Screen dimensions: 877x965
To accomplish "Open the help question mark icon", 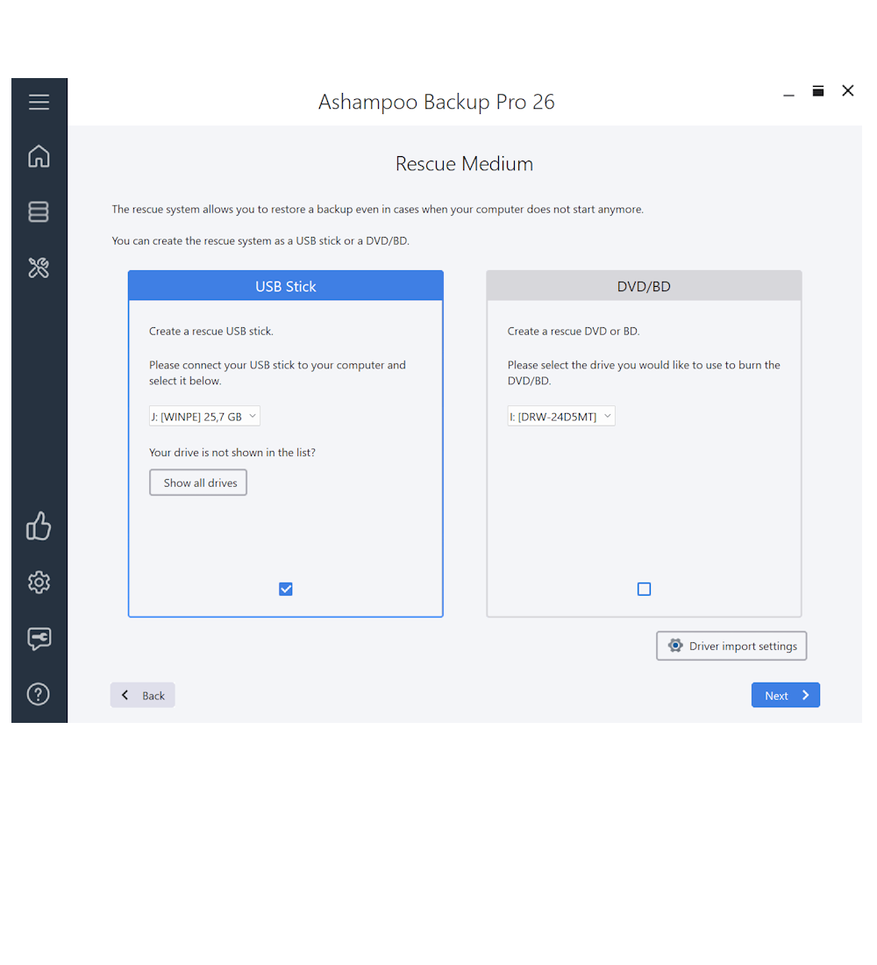I will pos(39,694).
